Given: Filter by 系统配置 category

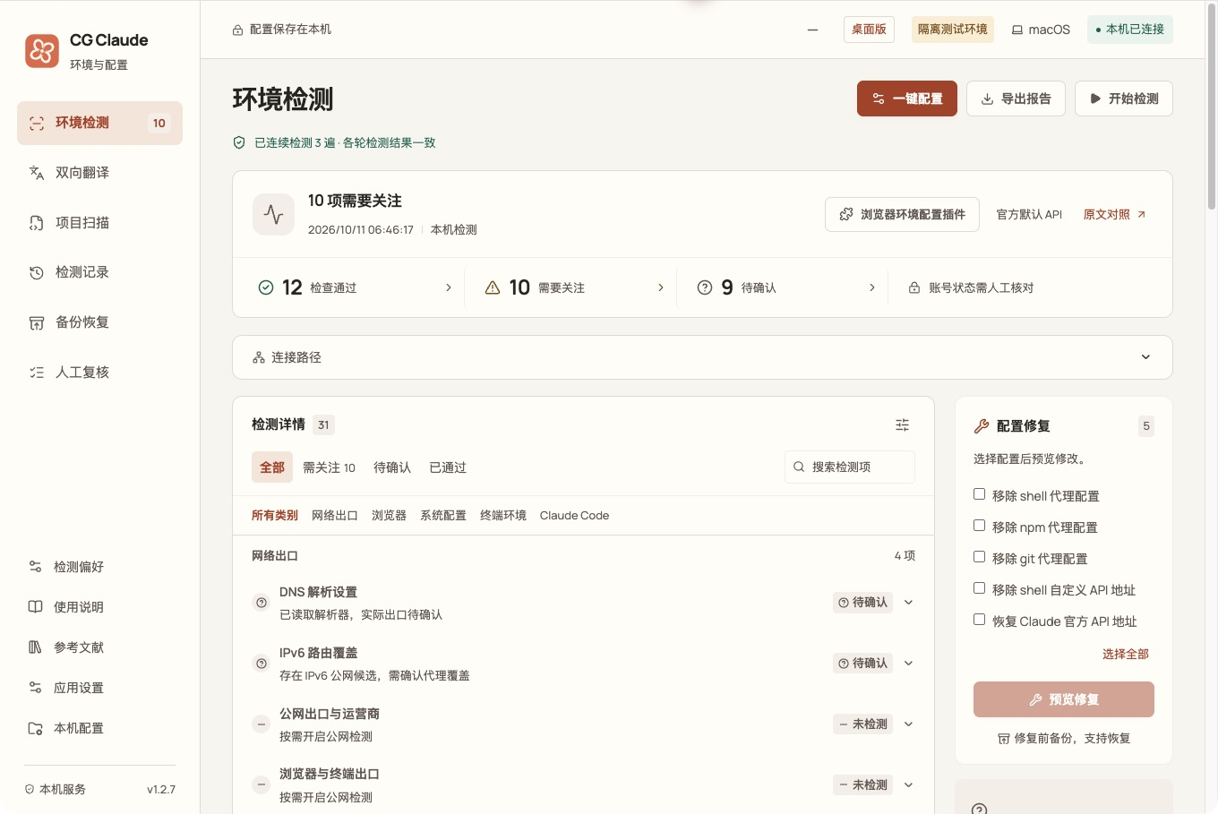Looking at the screenshot, I should coord(443,516).
